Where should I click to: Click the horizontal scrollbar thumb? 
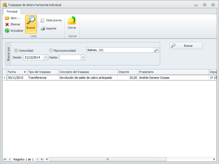(x=108, y=159)
